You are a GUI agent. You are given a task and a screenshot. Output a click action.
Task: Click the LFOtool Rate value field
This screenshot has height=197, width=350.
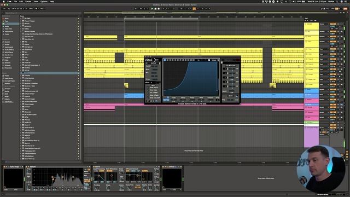tap(174, 100)
